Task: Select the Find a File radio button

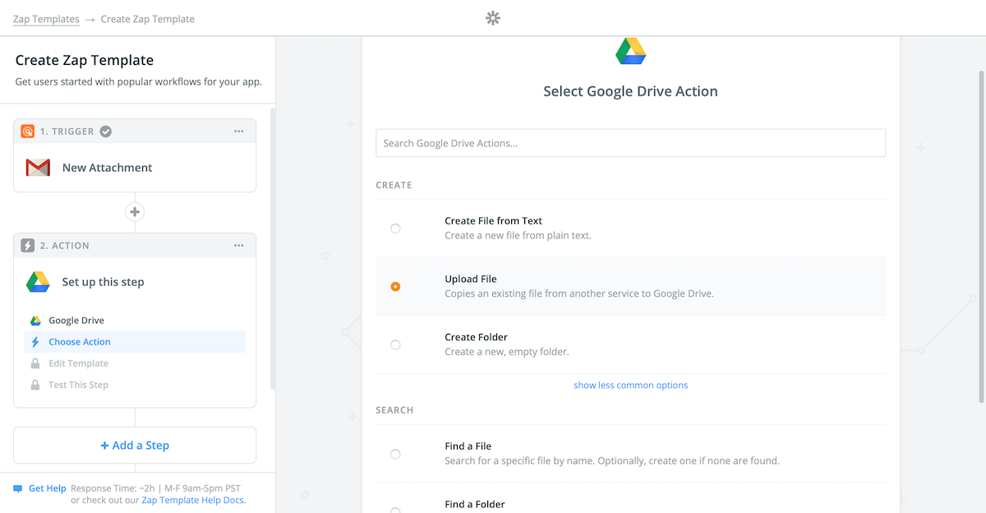Action: (x=395, y=454)
